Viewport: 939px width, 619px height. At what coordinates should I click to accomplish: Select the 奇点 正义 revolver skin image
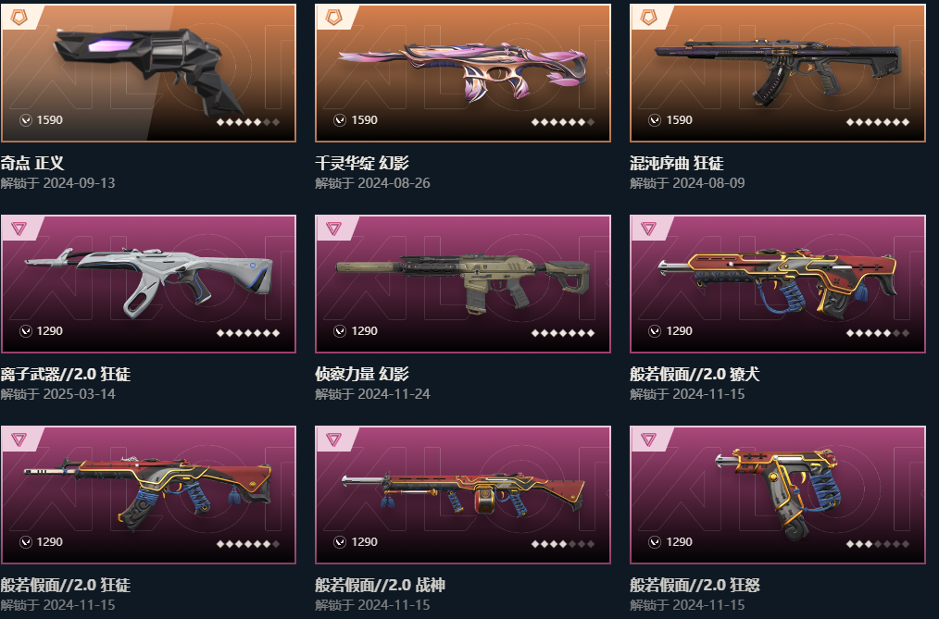pos(149,72)
